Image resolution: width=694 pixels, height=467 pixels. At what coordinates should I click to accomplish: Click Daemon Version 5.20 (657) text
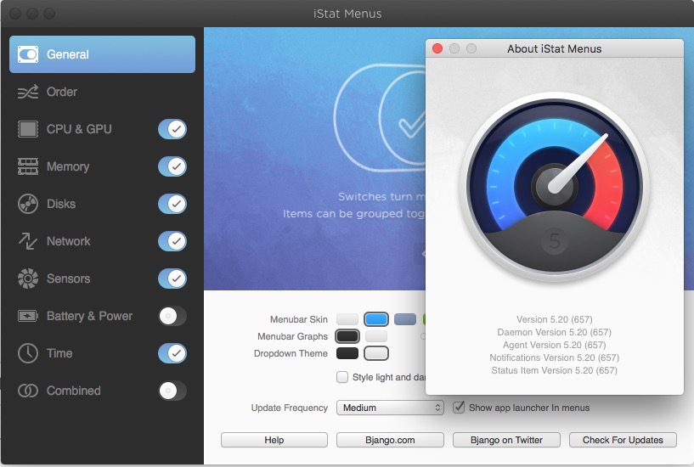click(x=554, y=332)
